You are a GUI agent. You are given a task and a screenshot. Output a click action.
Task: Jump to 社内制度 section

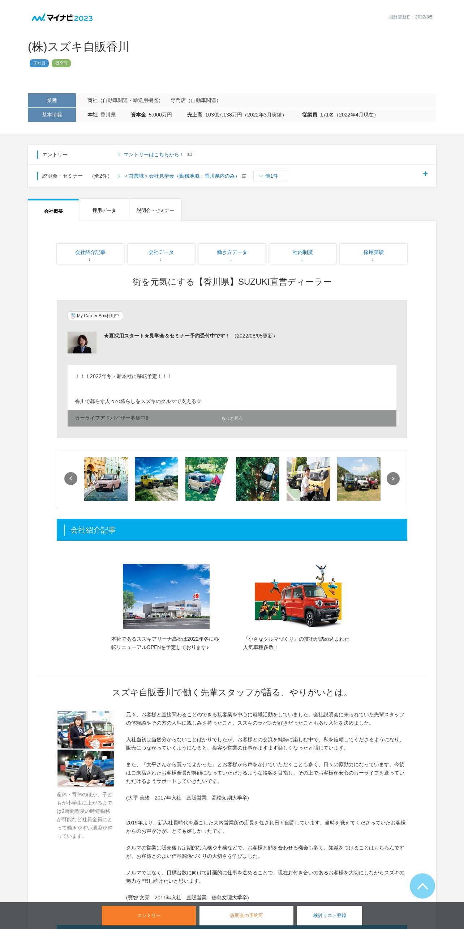click(303, 254)
